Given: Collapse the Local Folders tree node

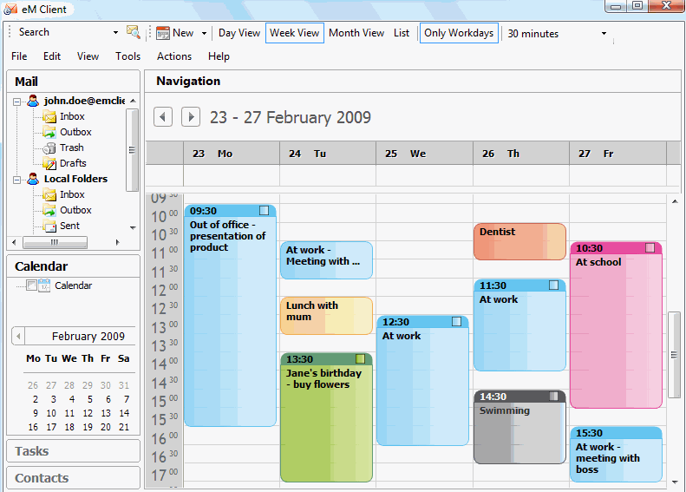Looking at the screenshot, I should click(16, 179).
